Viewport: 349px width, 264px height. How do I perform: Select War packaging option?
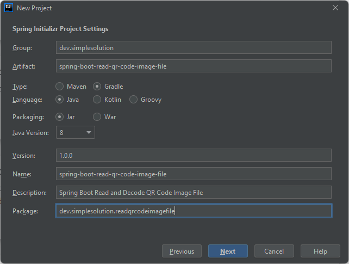tap(97, 116)
